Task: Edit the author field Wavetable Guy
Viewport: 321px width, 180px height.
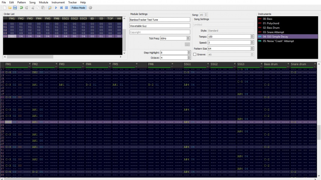Action: click(160, 26)
